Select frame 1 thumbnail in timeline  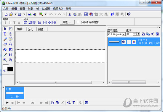(x=15, y=93)
